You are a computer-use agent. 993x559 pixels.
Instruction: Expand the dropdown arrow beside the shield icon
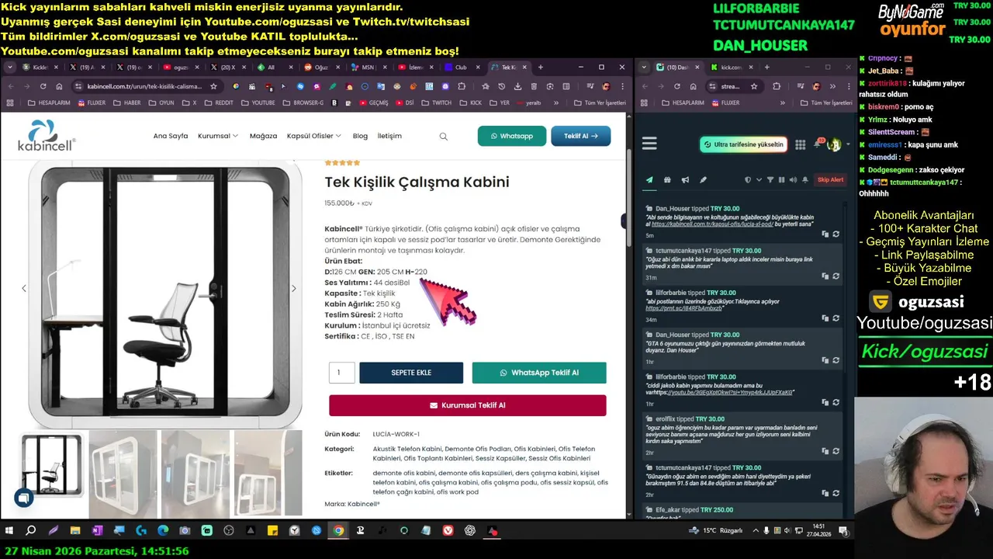[x=759, y=179]
